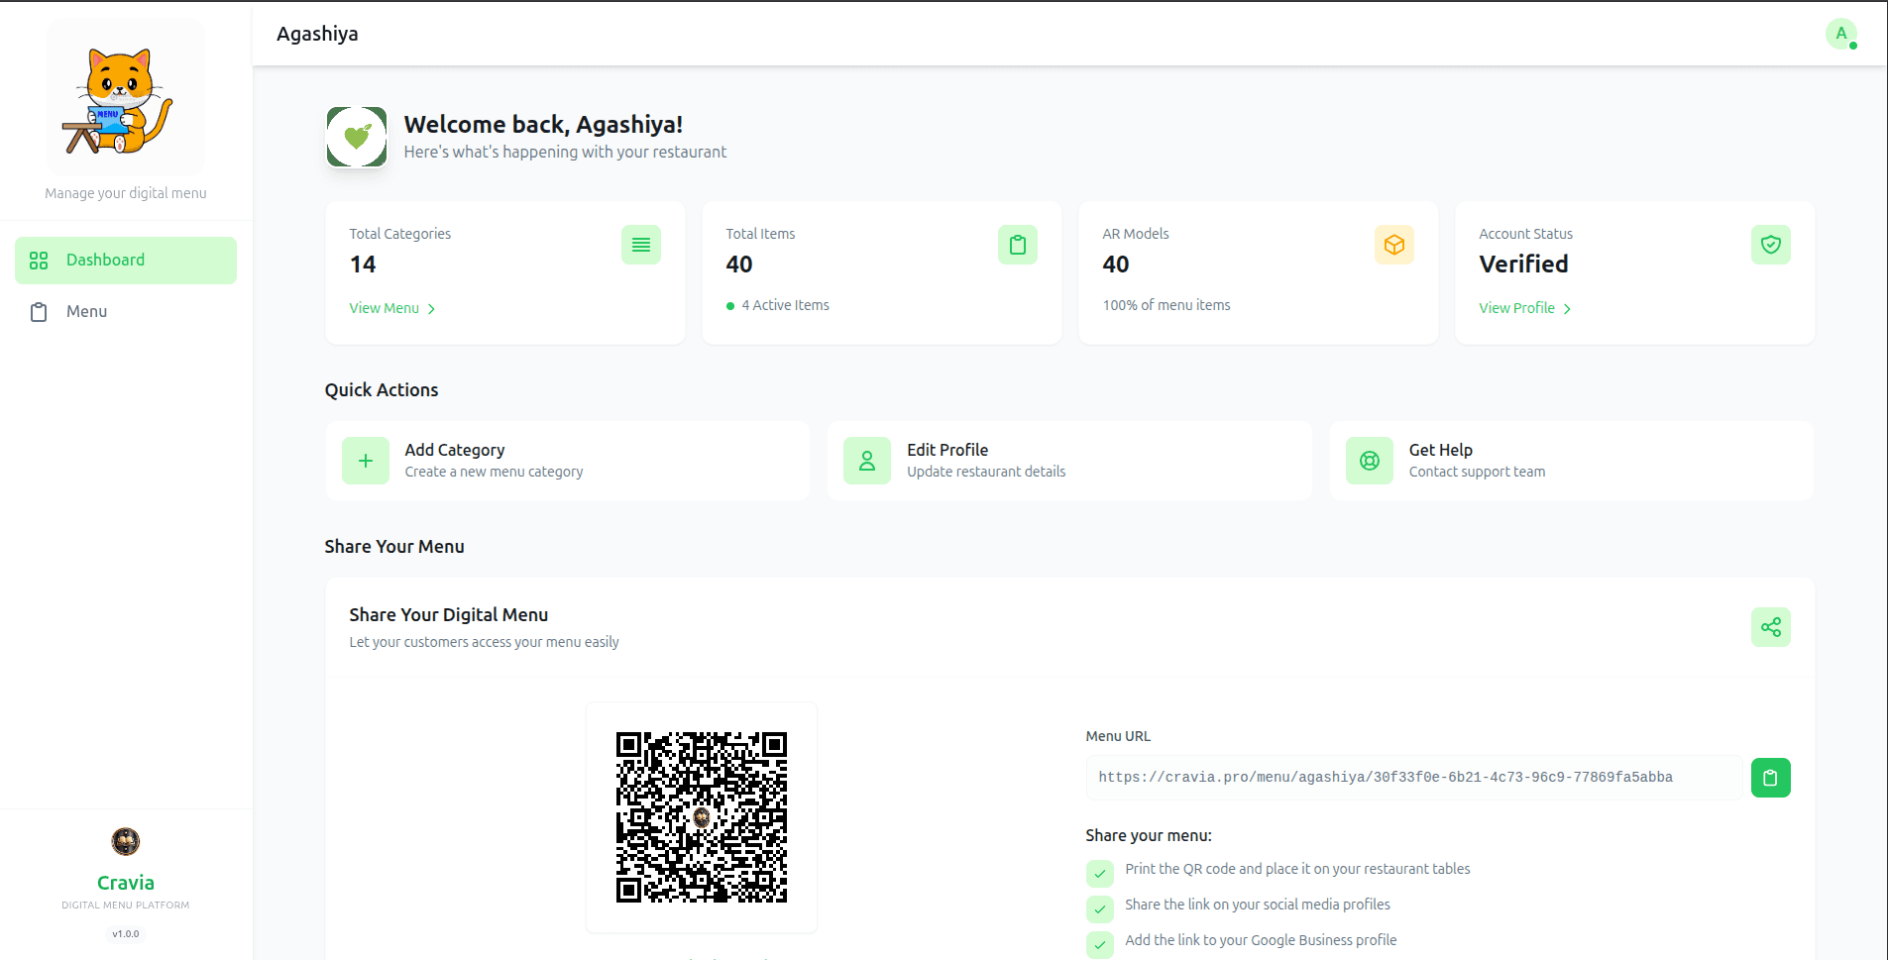Click the Cravia round logo in sidebar footer
1888x960 pixels.
pyautogui.click(x=126, y=841)
